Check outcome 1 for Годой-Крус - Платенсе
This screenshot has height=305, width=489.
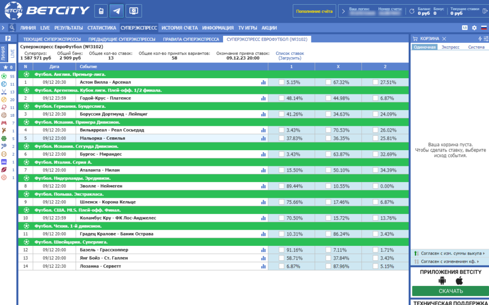pyautogui.click(x=282, y=98)
